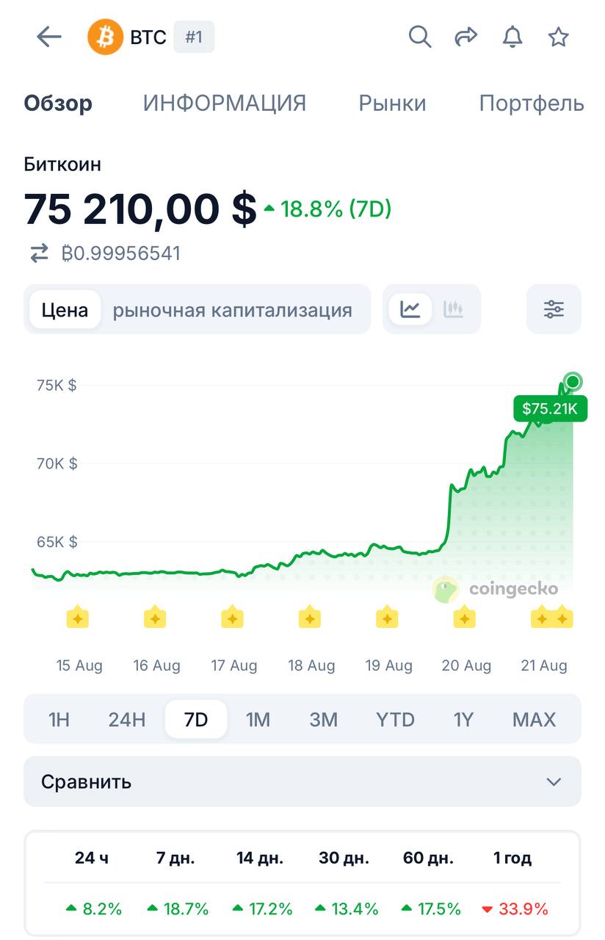Switch to candlestick chart view
The width and height of the screenshot is (605, 940).
click(454, 309)
